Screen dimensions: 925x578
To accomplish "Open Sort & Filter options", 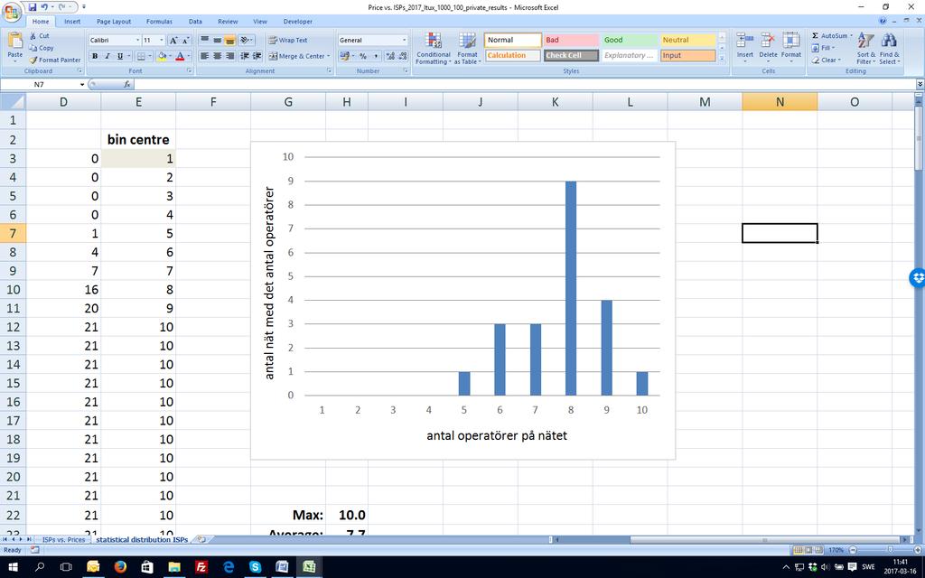I will 865,49.
